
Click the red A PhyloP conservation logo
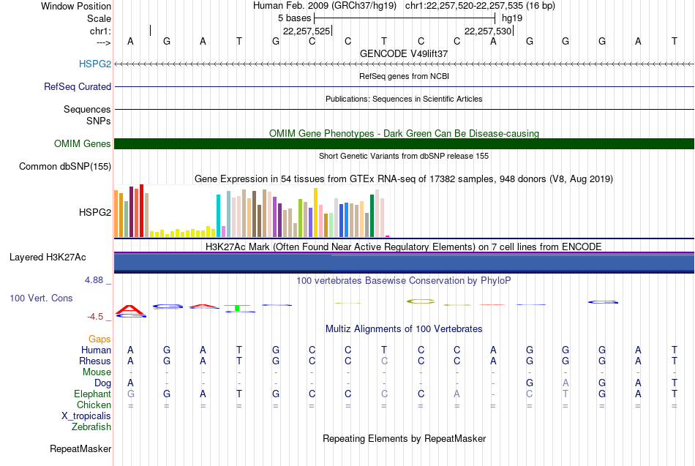129,309
